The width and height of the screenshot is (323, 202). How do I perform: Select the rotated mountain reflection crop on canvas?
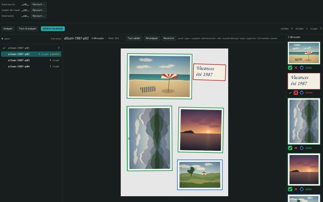click(x=149, y=138)
